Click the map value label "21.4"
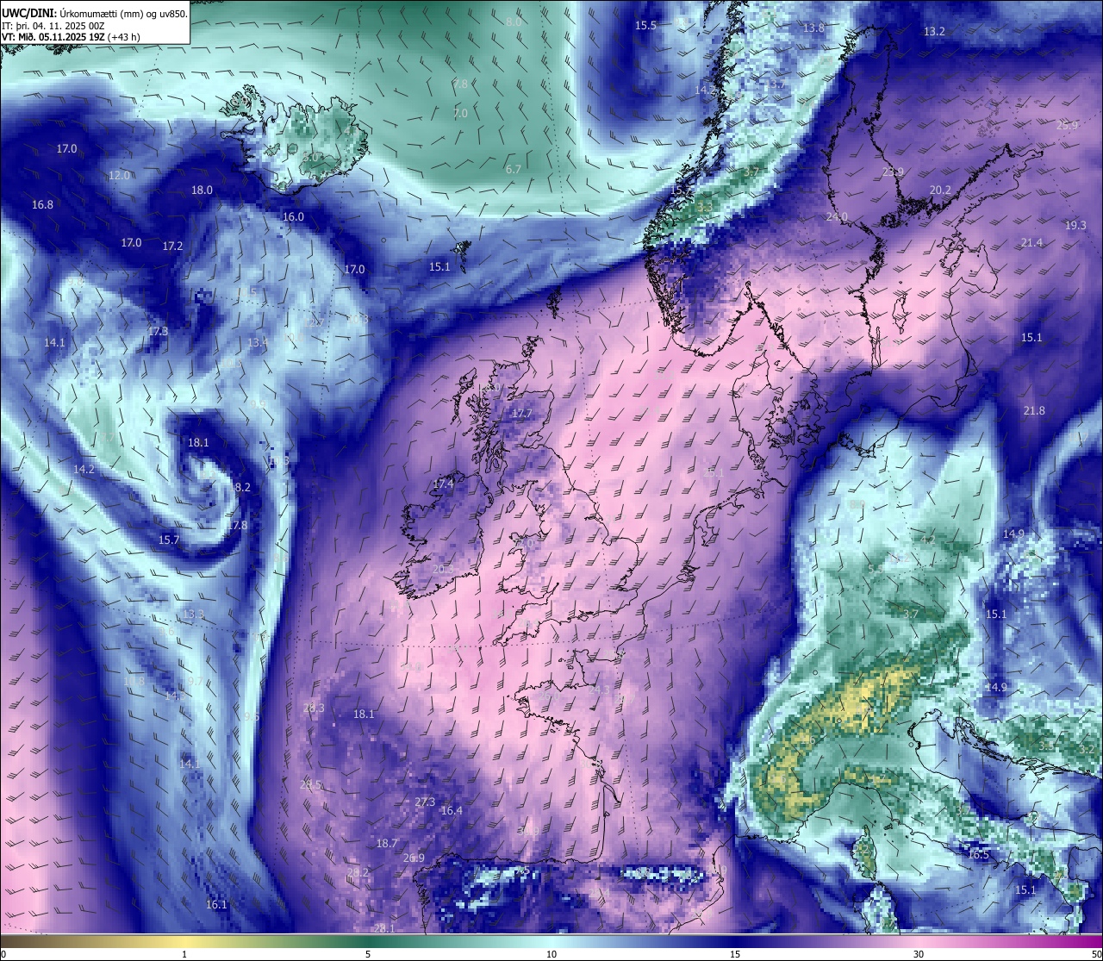The height and width of the screenshot is (961, 1103). click(1031, 243)
